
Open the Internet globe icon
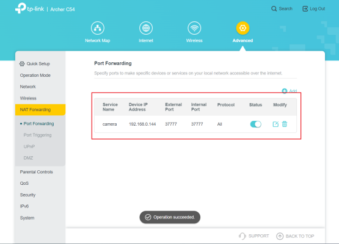[146, 28]
